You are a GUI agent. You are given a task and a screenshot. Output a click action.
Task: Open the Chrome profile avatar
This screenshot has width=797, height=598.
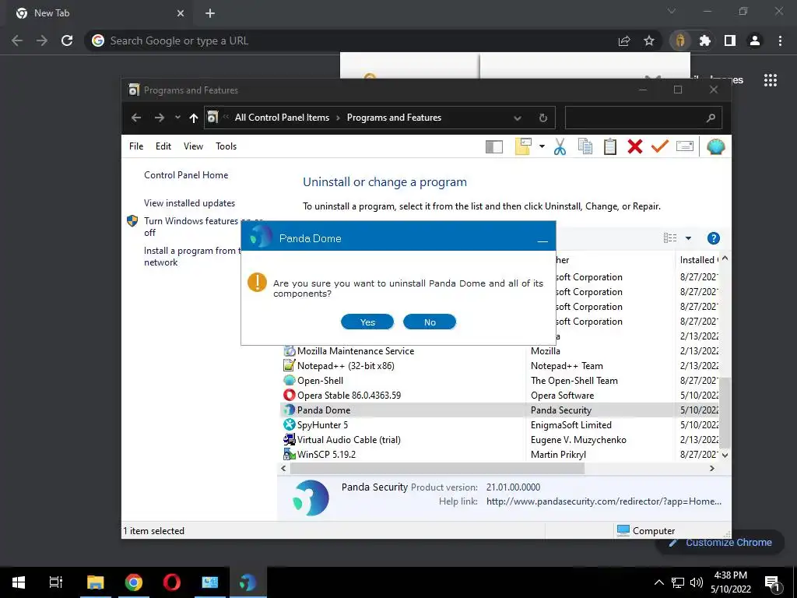[x=755, y=40]
